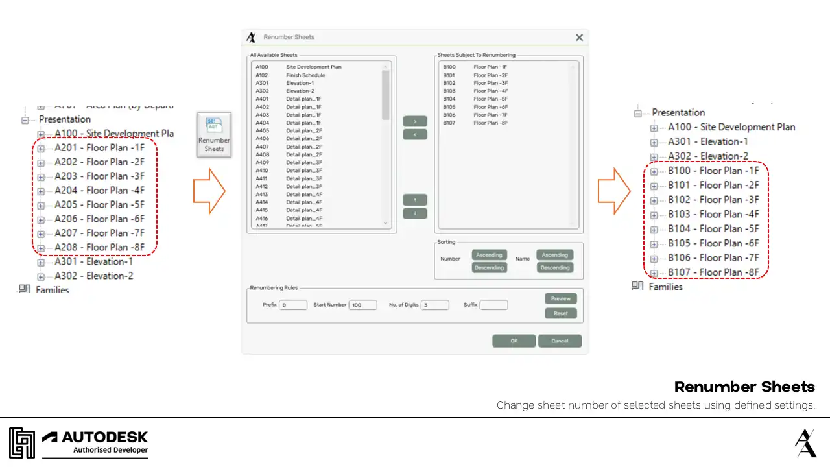The width and height of the screenshot is (830, 467).
Task: Click the Preview button
Action: [x=560, y=299]
